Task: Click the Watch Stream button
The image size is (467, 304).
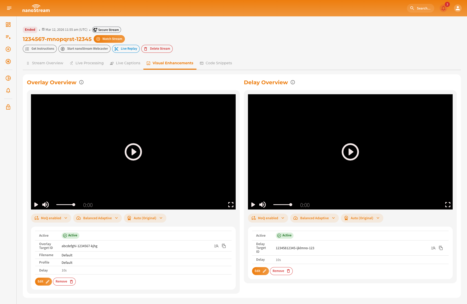Action: click(x=109, y=39)
